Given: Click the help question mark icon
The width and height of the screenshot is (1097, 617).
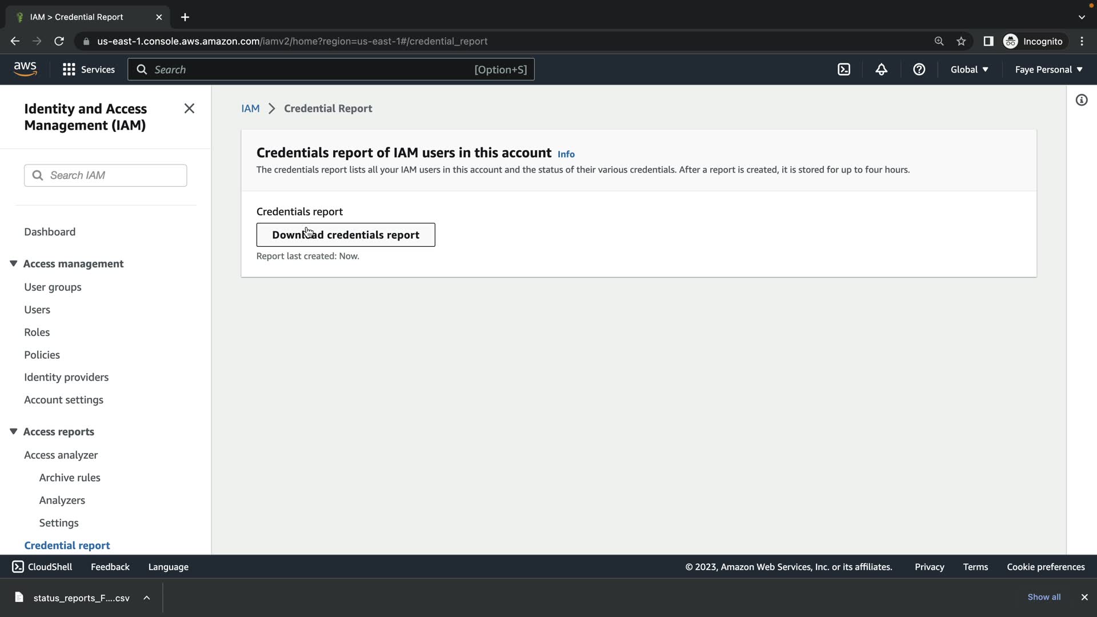Looking at the screenshot, I should point(919,70).
